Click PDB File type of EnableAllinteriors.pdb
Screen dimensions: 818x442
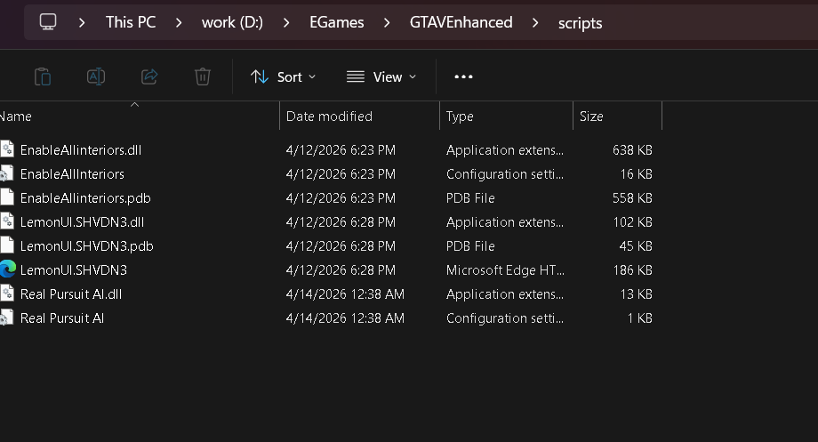470,197
